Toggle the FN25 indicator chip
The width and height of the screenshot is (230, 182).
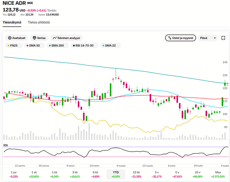click(14, 45)
